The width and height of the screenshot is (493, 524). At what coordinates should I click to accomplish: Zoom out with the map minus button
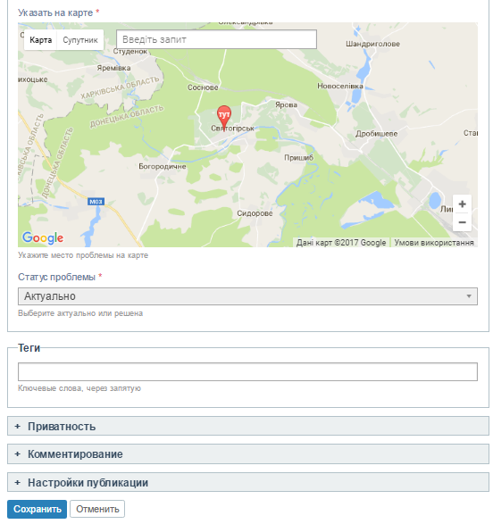click(x=462, y=222)
